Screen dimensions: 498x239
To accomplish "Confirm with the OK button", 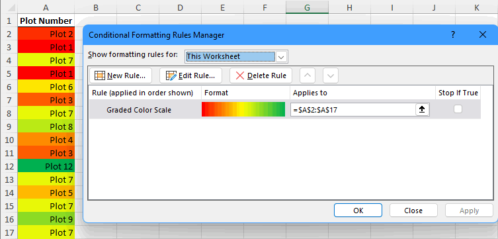I will tap(358, 211).
